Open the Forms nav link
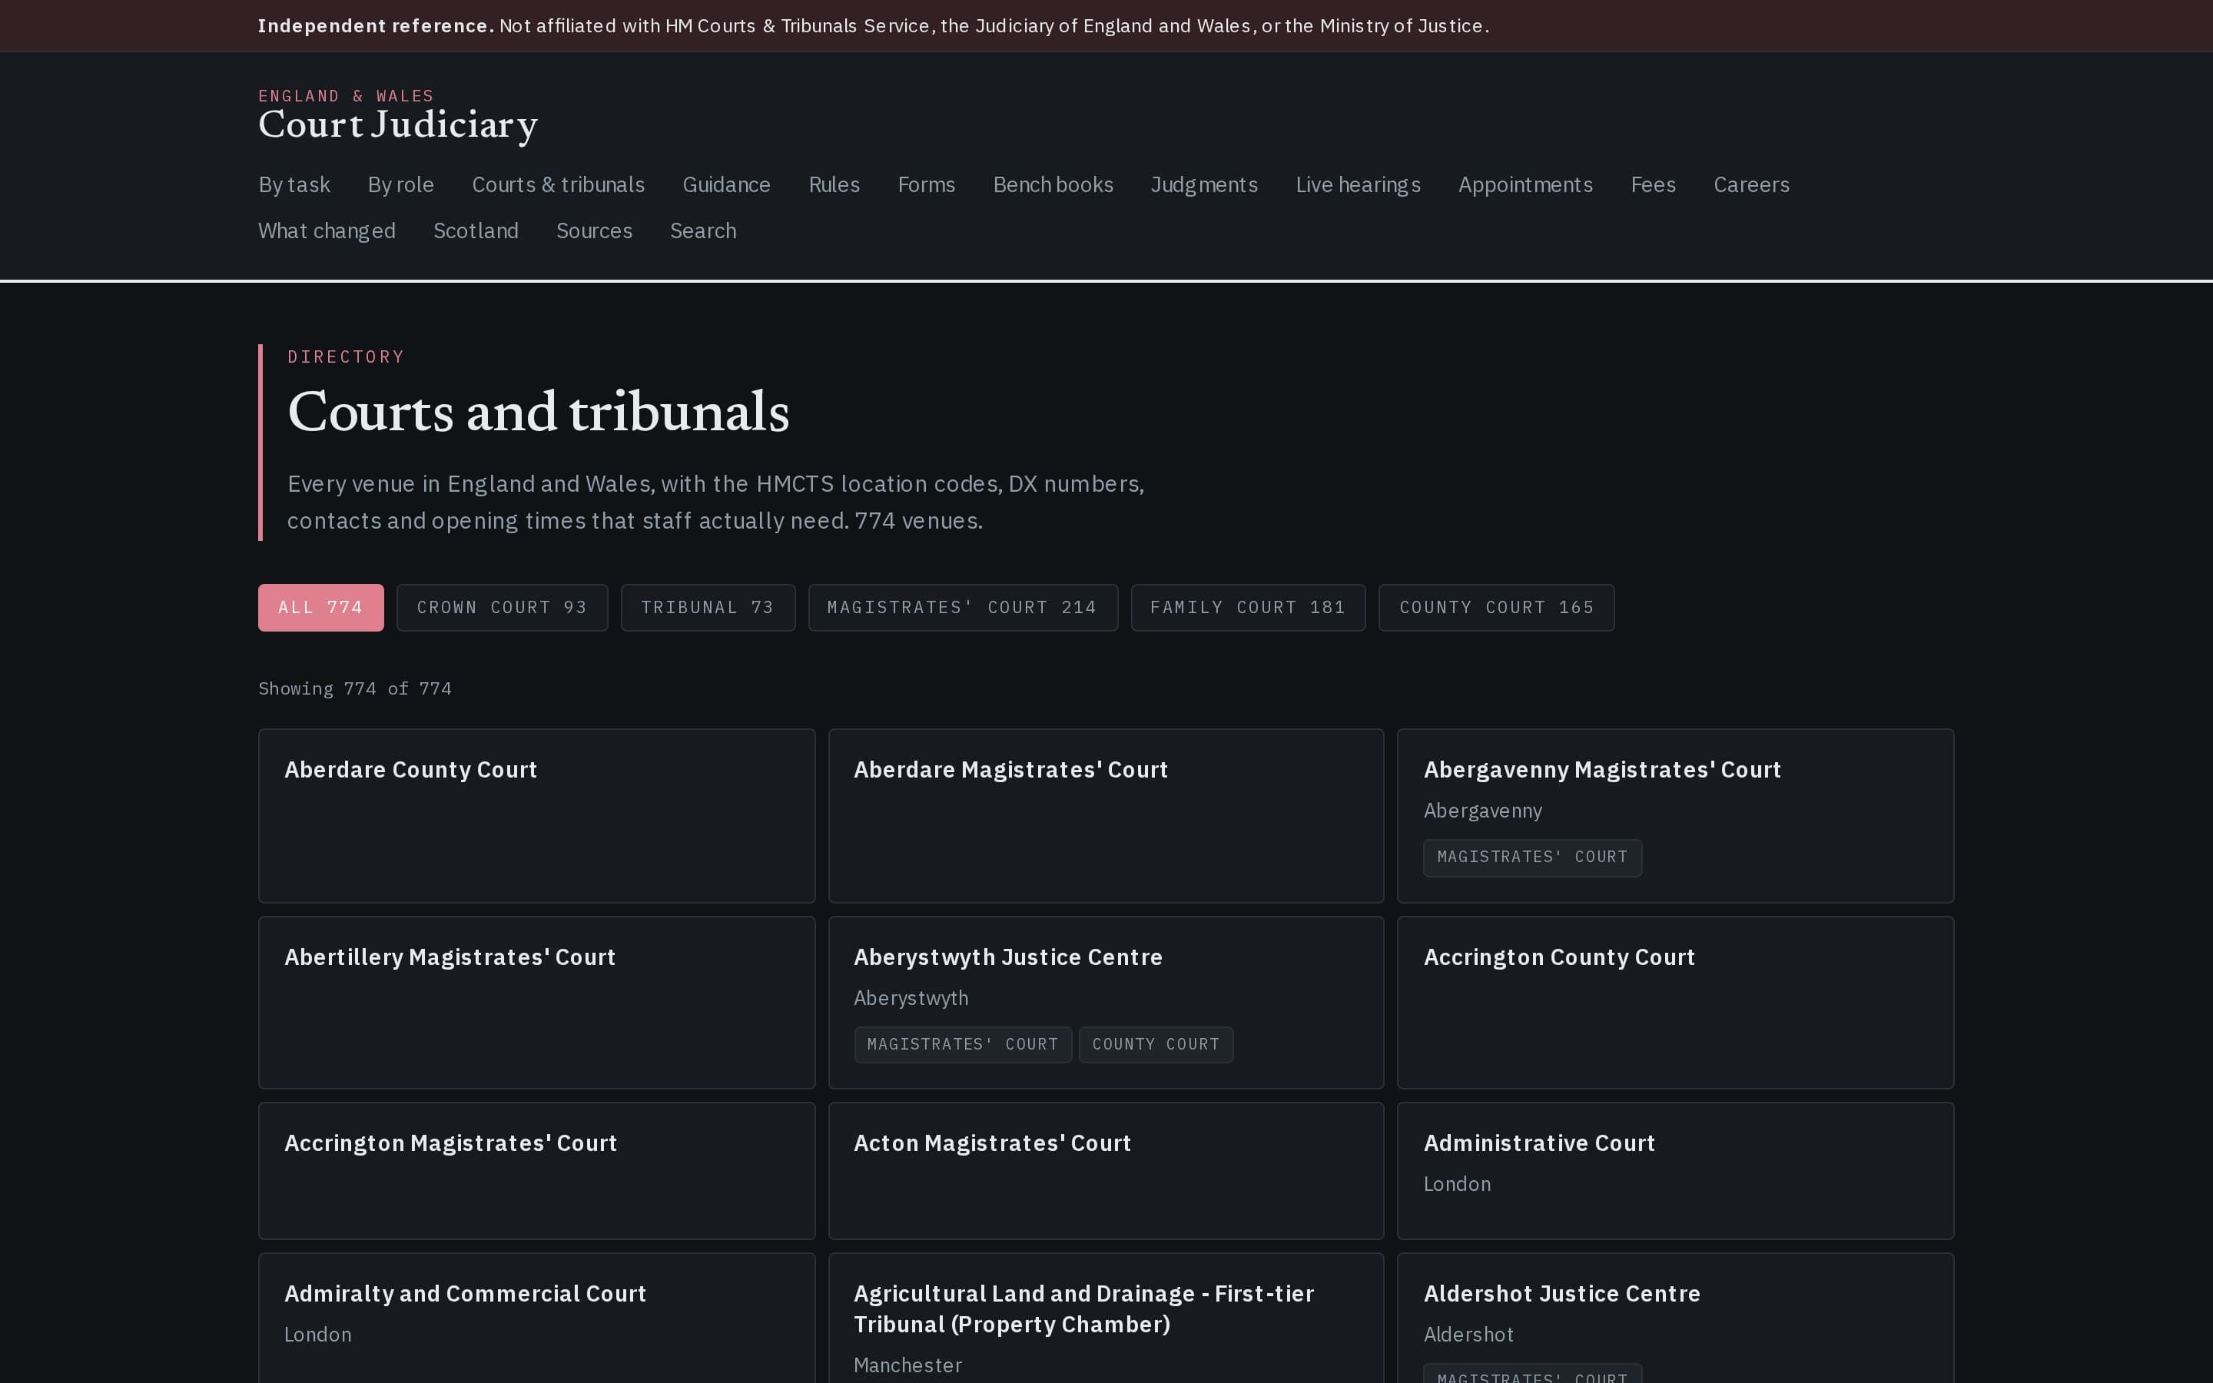This screenshot has width=2213, height=1383. click(x=927, y=184)
